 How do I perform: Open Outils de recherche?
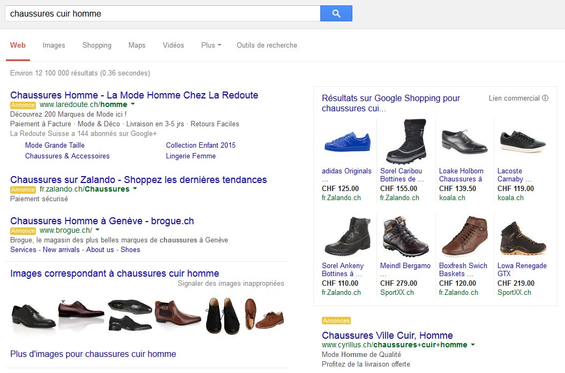click(x=267, y=45)
